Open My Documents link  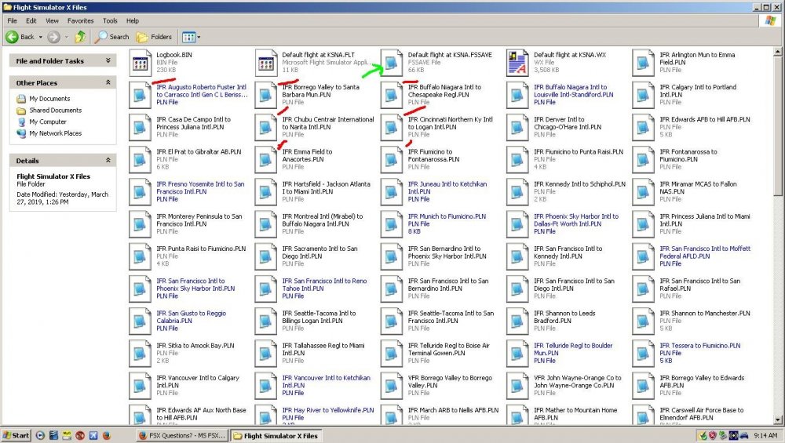49,99
